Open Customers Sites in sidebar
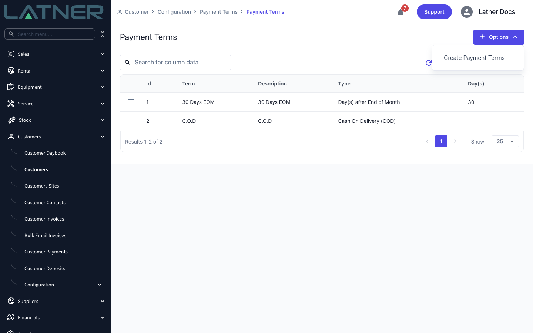The image size is (533, 333). (42, 186)
